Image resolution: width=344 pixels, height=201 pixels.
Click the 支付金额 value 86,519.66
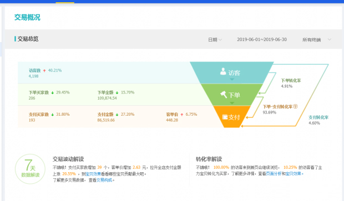point(106,120)
